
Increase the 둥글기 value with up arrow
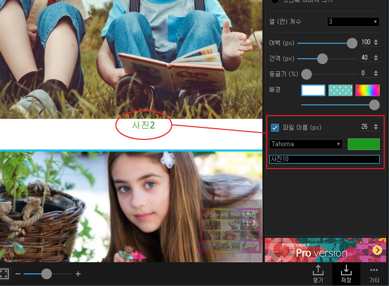point(376,71)
